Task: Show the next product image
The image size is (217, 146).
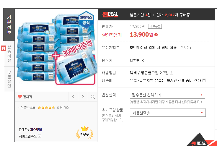Action: [83, 97]
